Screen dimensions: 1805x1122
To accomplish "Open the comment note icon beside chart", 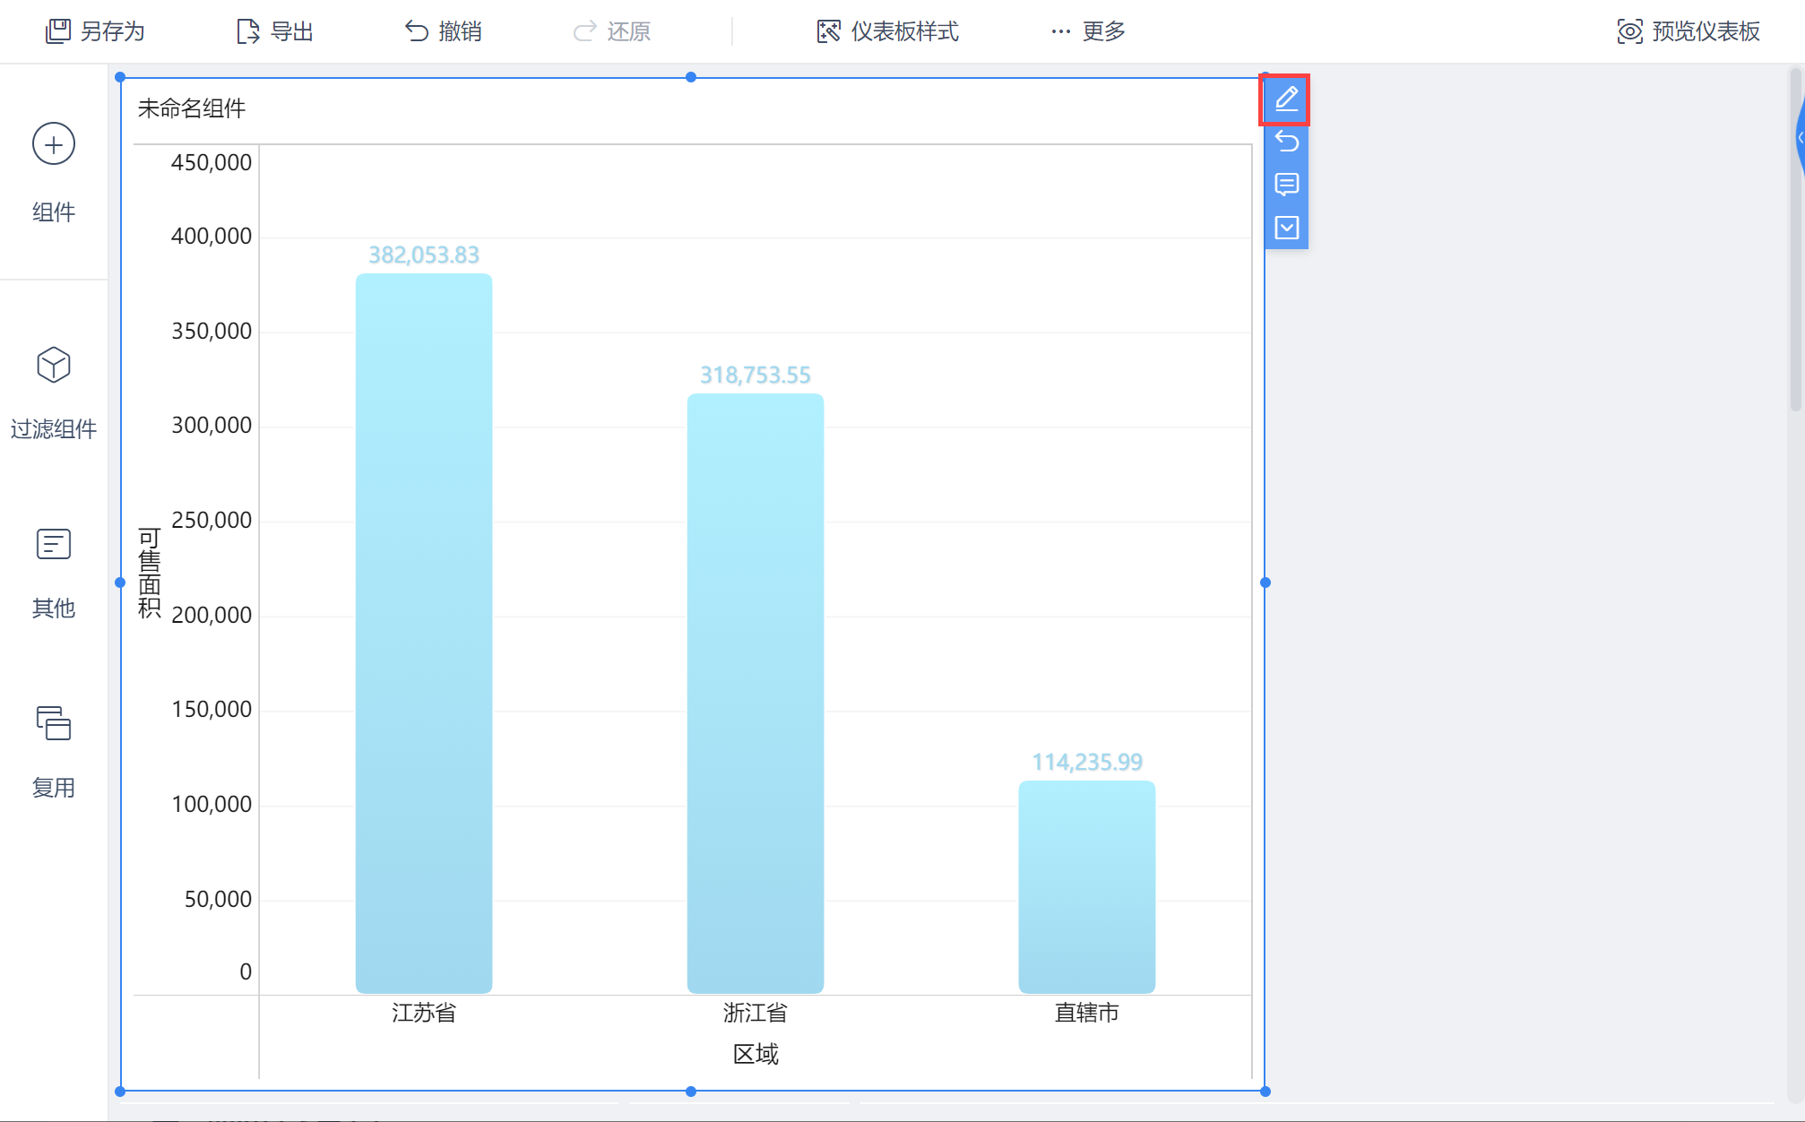I will pos(1286,185).
